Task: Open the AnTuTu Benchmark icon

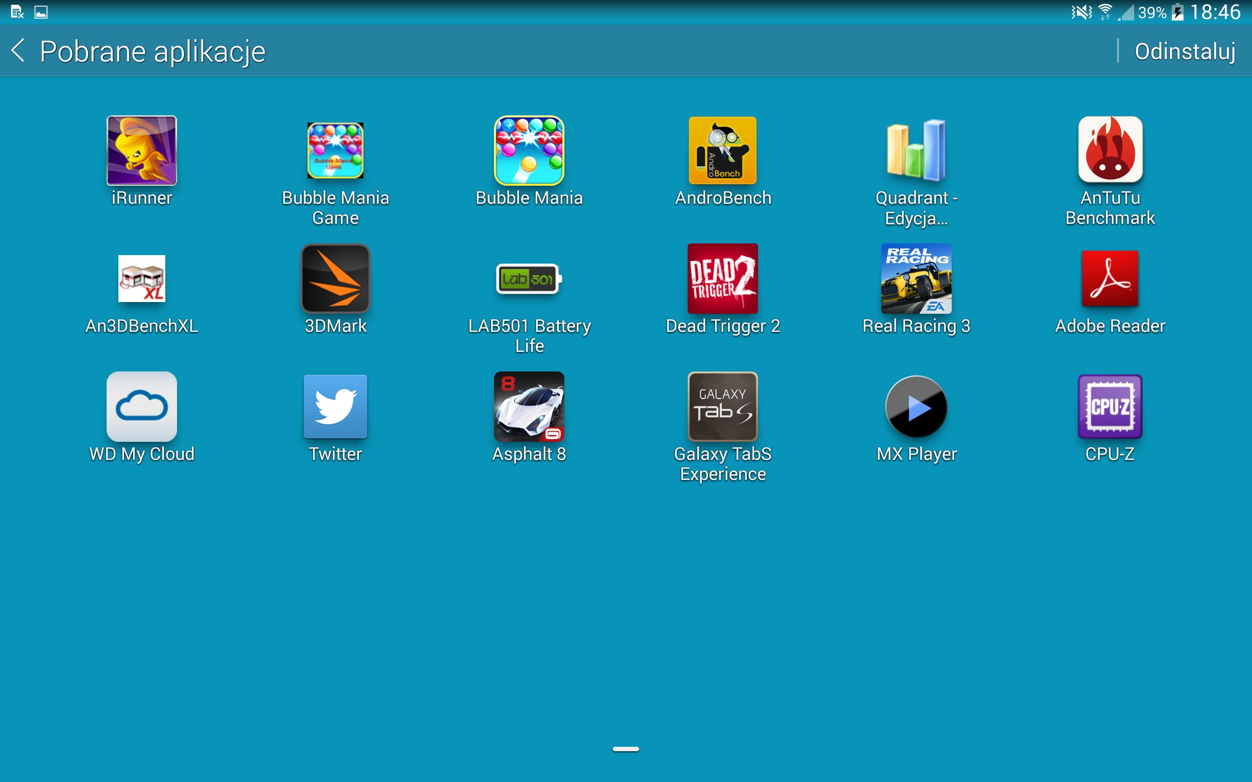Action: 1110,150
